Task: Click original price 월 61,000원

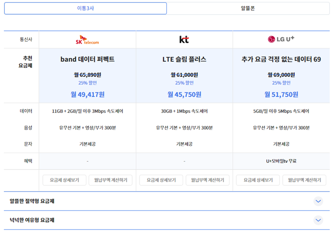Action: coord(184,75)
